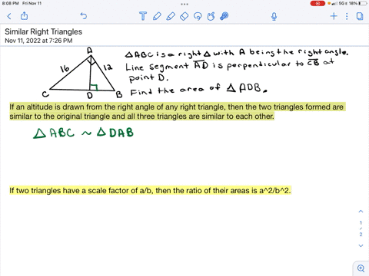Undo the last stroke
Viewport: 369px width, 276px height.
84,16
